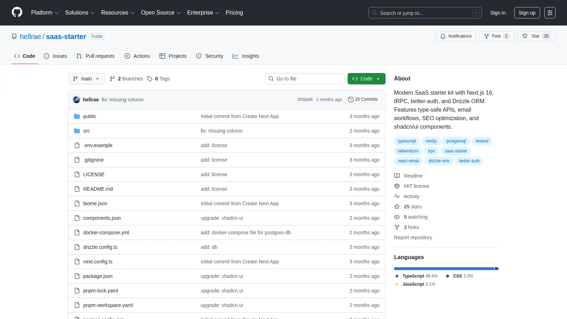The height and width of the screenshot is (319, 567).
Task: Click the file icon next to docker-compose.yml
Action: pyautogui.click(x=77, y=233)
